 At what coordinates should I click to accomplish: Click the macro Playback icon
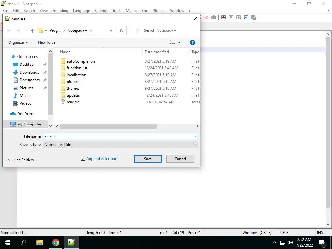(238, 18)
